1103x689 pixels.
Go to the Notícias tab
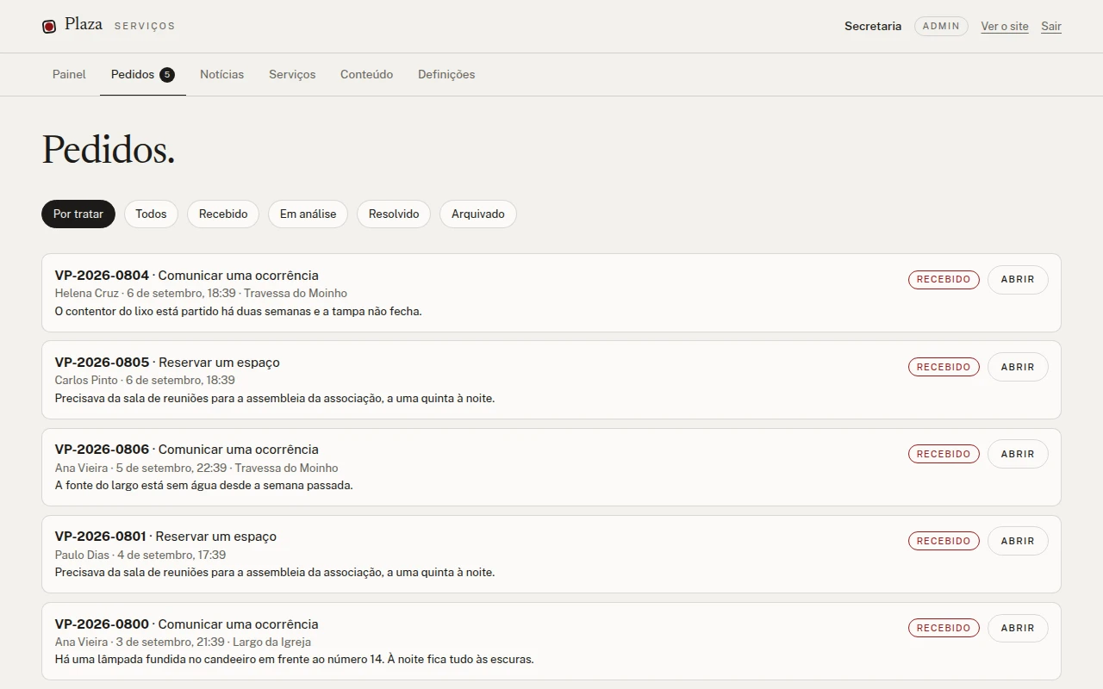(x=221, y=74)
